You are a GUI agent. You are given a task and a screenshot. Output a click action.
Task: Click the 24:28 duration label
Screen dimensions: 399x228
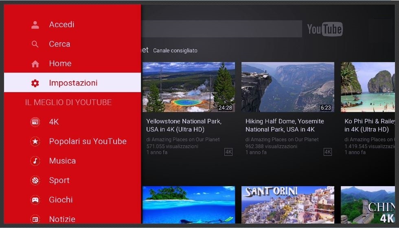pyautogui.click(x=225, y=108)
